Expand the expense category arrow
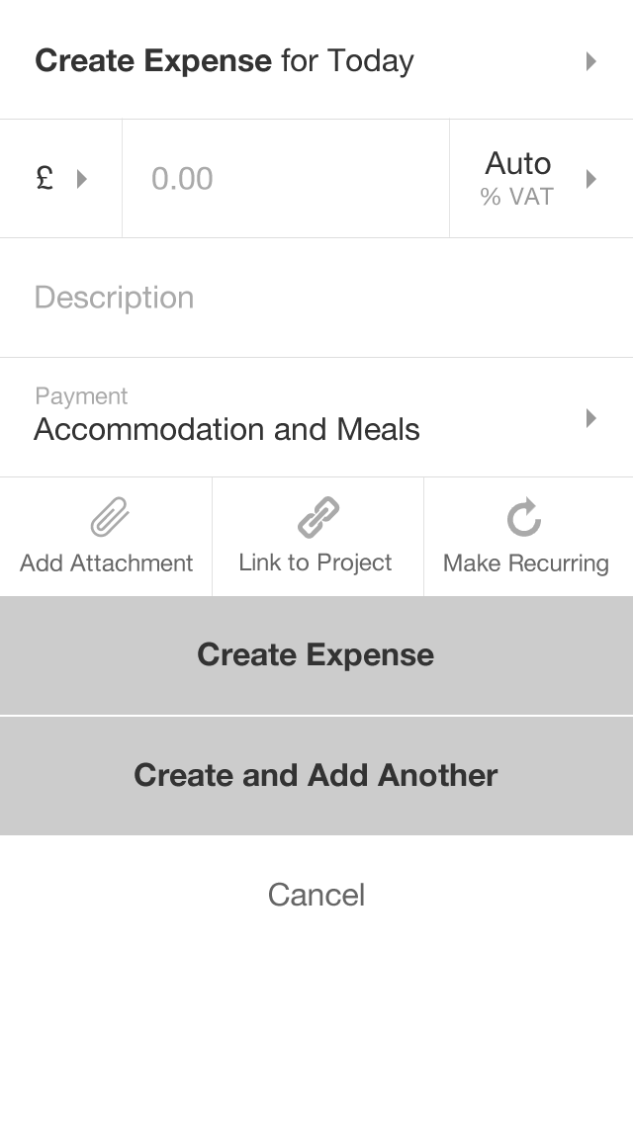Screen dimensions: 633x1123 click(590, 418)
